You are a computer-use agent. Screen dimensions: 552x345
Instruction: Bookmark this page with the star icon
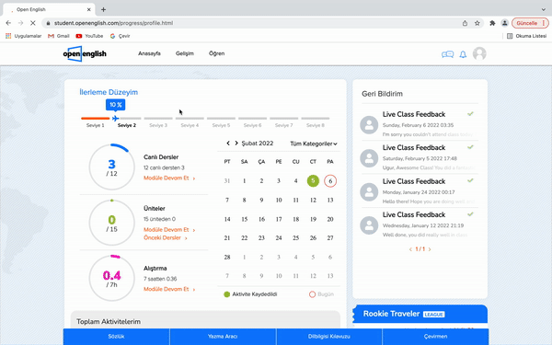pyautogui.click(x=477, y=23)
